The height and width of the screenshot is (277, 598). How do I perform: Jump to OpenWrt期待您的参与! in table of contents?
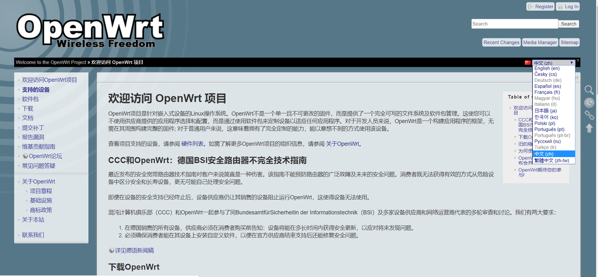540,172
